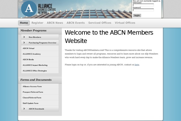Click the Forms and Documents heading

(36, 80)
